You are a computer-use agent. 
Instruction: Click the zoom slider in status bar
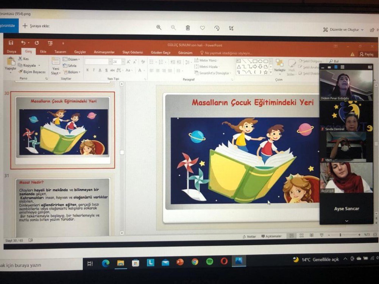[x=340, y=235]
